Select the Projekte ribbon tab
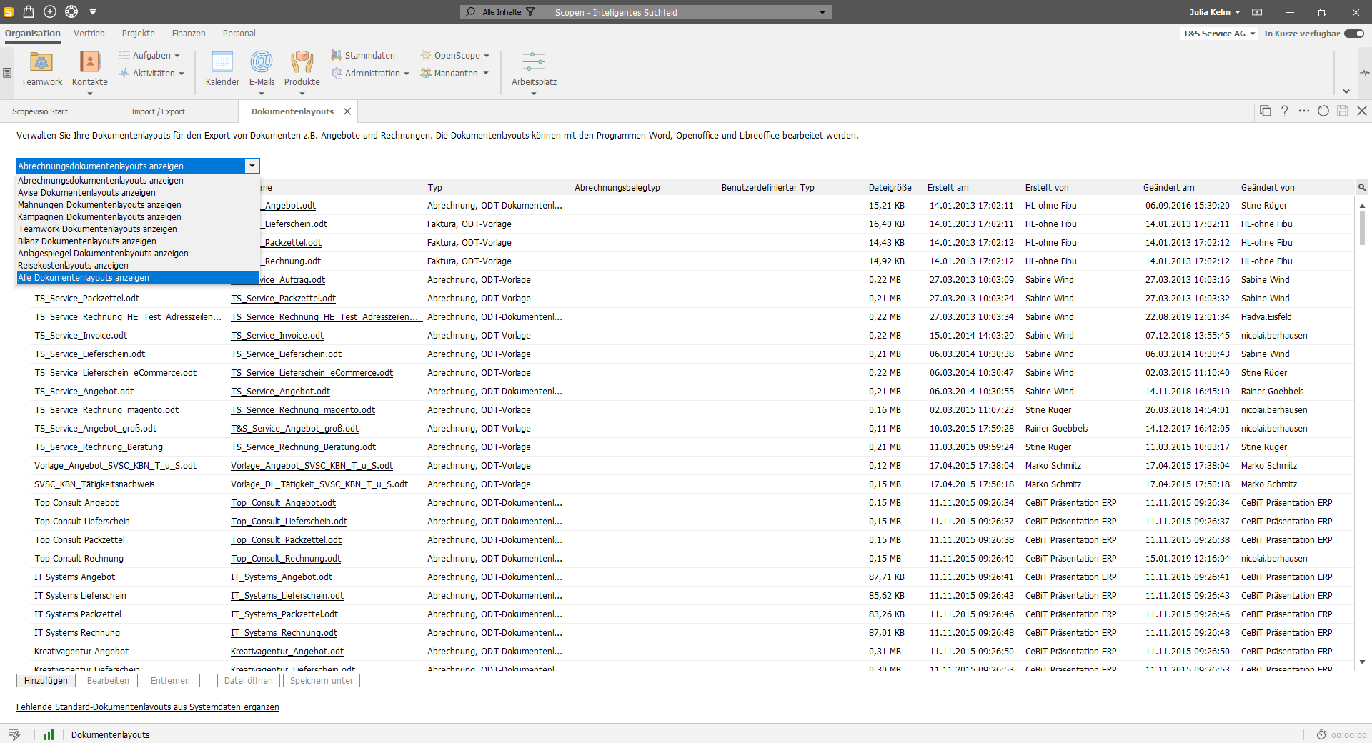1372x743 pixels. pos(139,34)
